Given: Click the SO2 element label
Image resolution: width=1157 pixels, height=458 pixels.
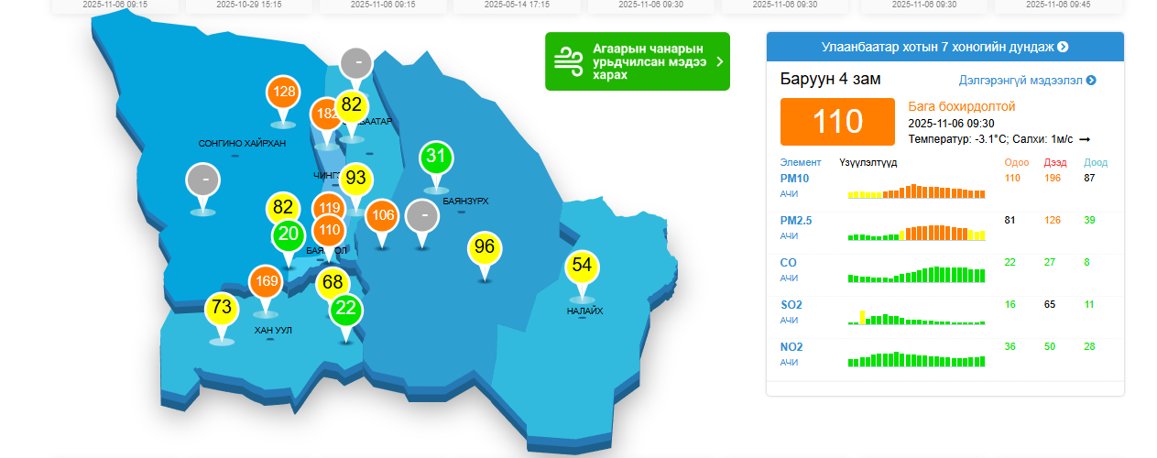Looking at the screenshot, I should tap(789, 304).
